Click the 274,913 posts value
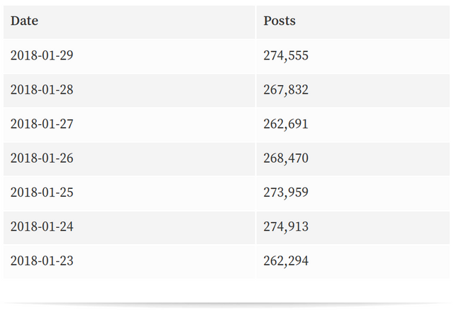Viewport: 454px width, 311px height. coord(286,227)
